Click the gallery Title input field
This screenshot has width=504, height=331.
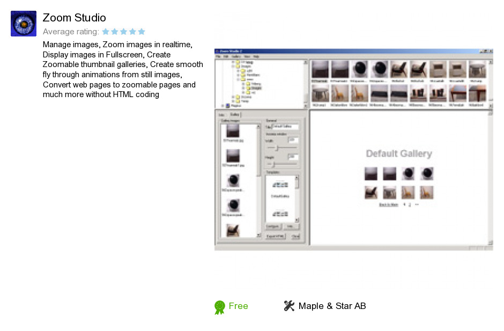(x=285, y=127)
